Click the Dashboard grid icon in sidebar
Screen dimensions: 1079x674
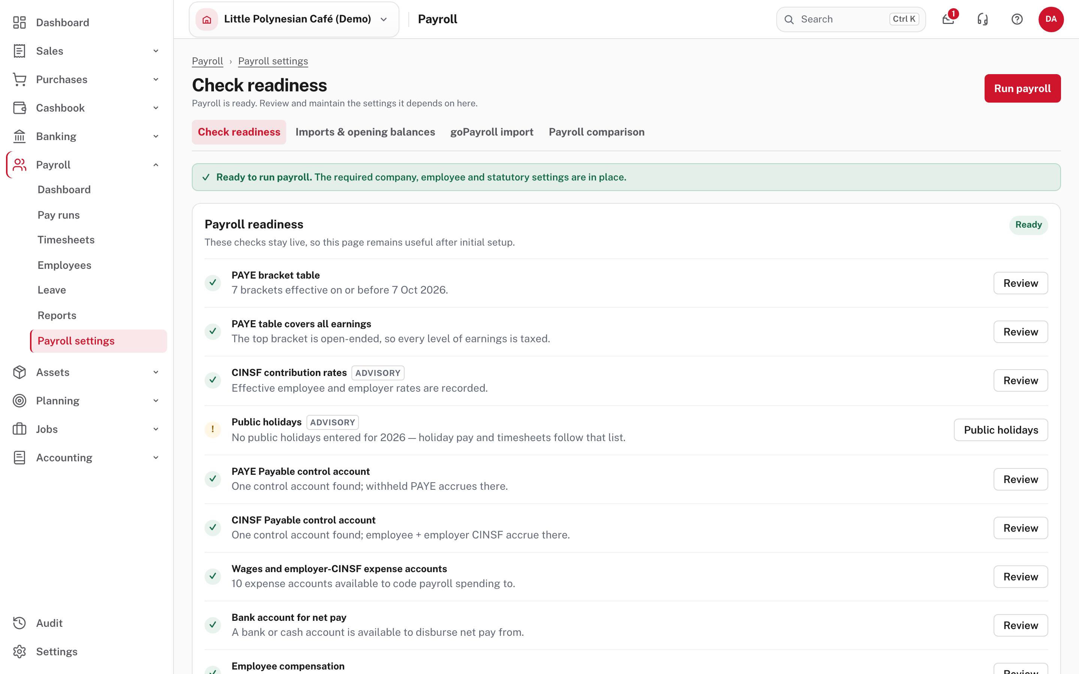(x=19, y=22)
